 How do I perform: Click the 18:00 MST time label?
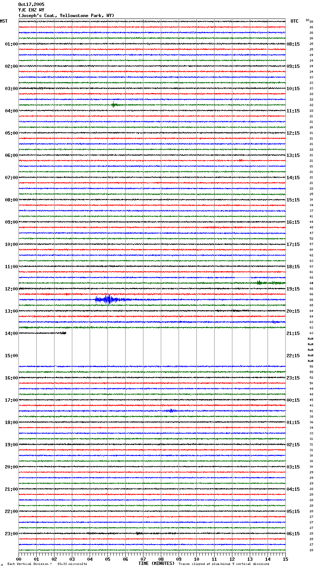(x=11, y=422)
